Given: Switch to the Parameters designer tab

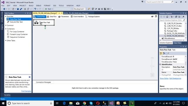Looking at the screenshot, I should point(64,16).
